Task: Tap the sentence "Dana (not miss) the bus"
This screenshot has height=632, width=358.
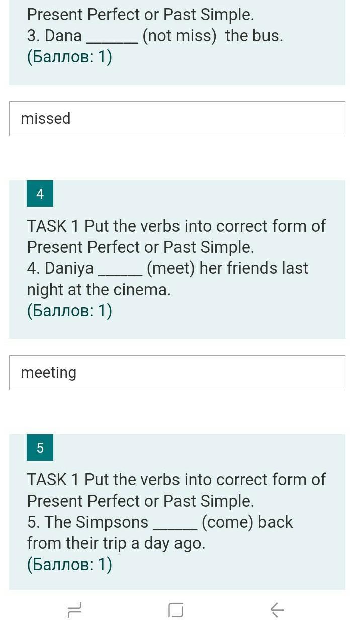Action: [x=155, y=36]
